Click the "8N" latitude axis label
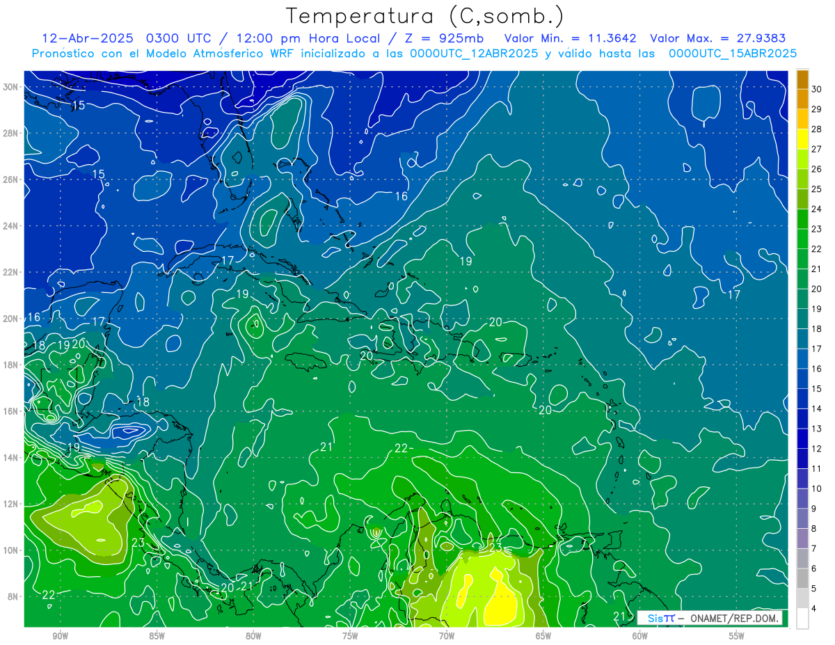Screen dimensions: 835x645 (13, 596)
